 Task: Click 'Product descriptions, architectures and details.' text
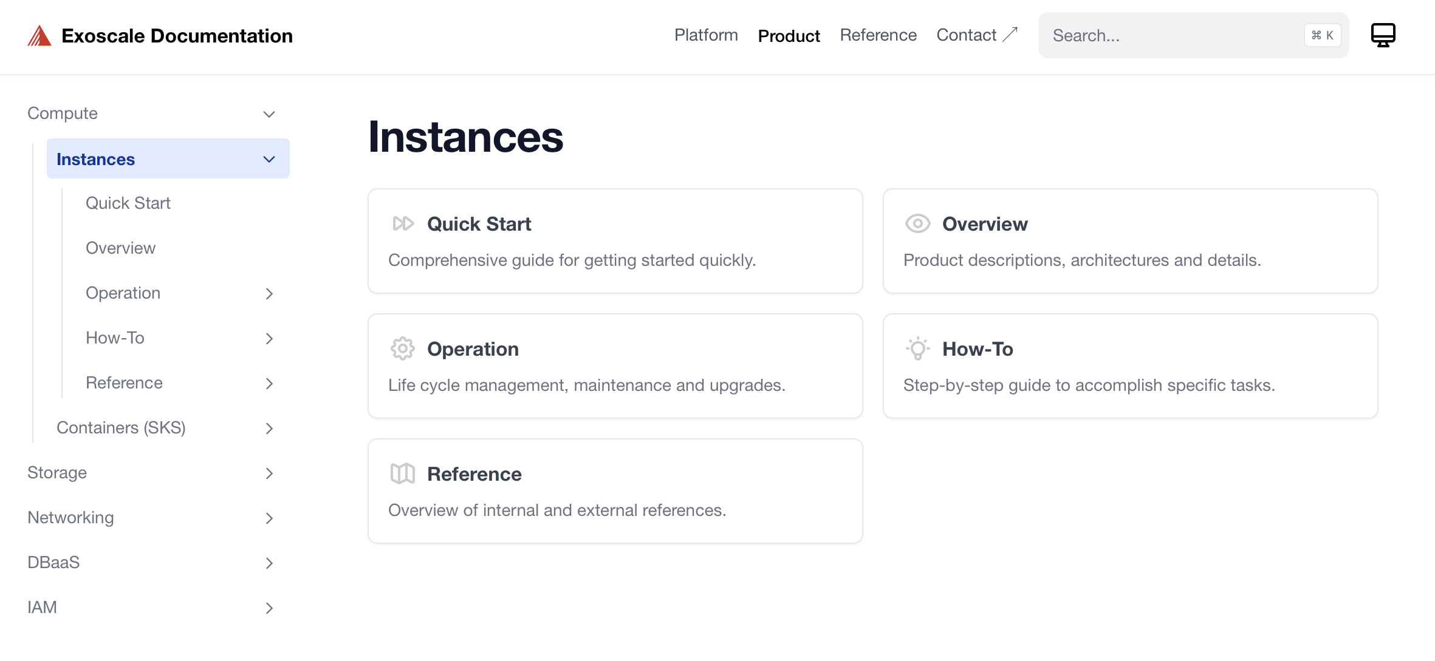[x=1082, y=260]
